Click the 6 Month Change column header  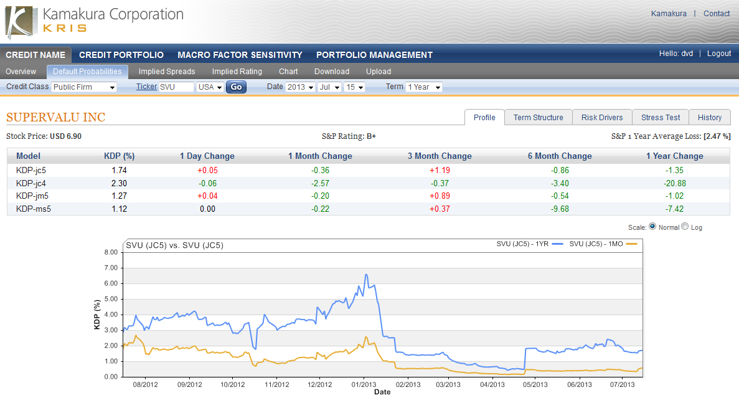560,156
